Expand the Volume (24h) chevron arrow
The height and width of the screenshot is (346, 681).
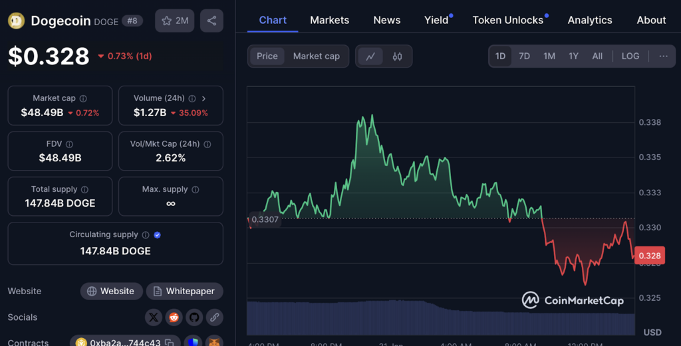click(204, 98)
